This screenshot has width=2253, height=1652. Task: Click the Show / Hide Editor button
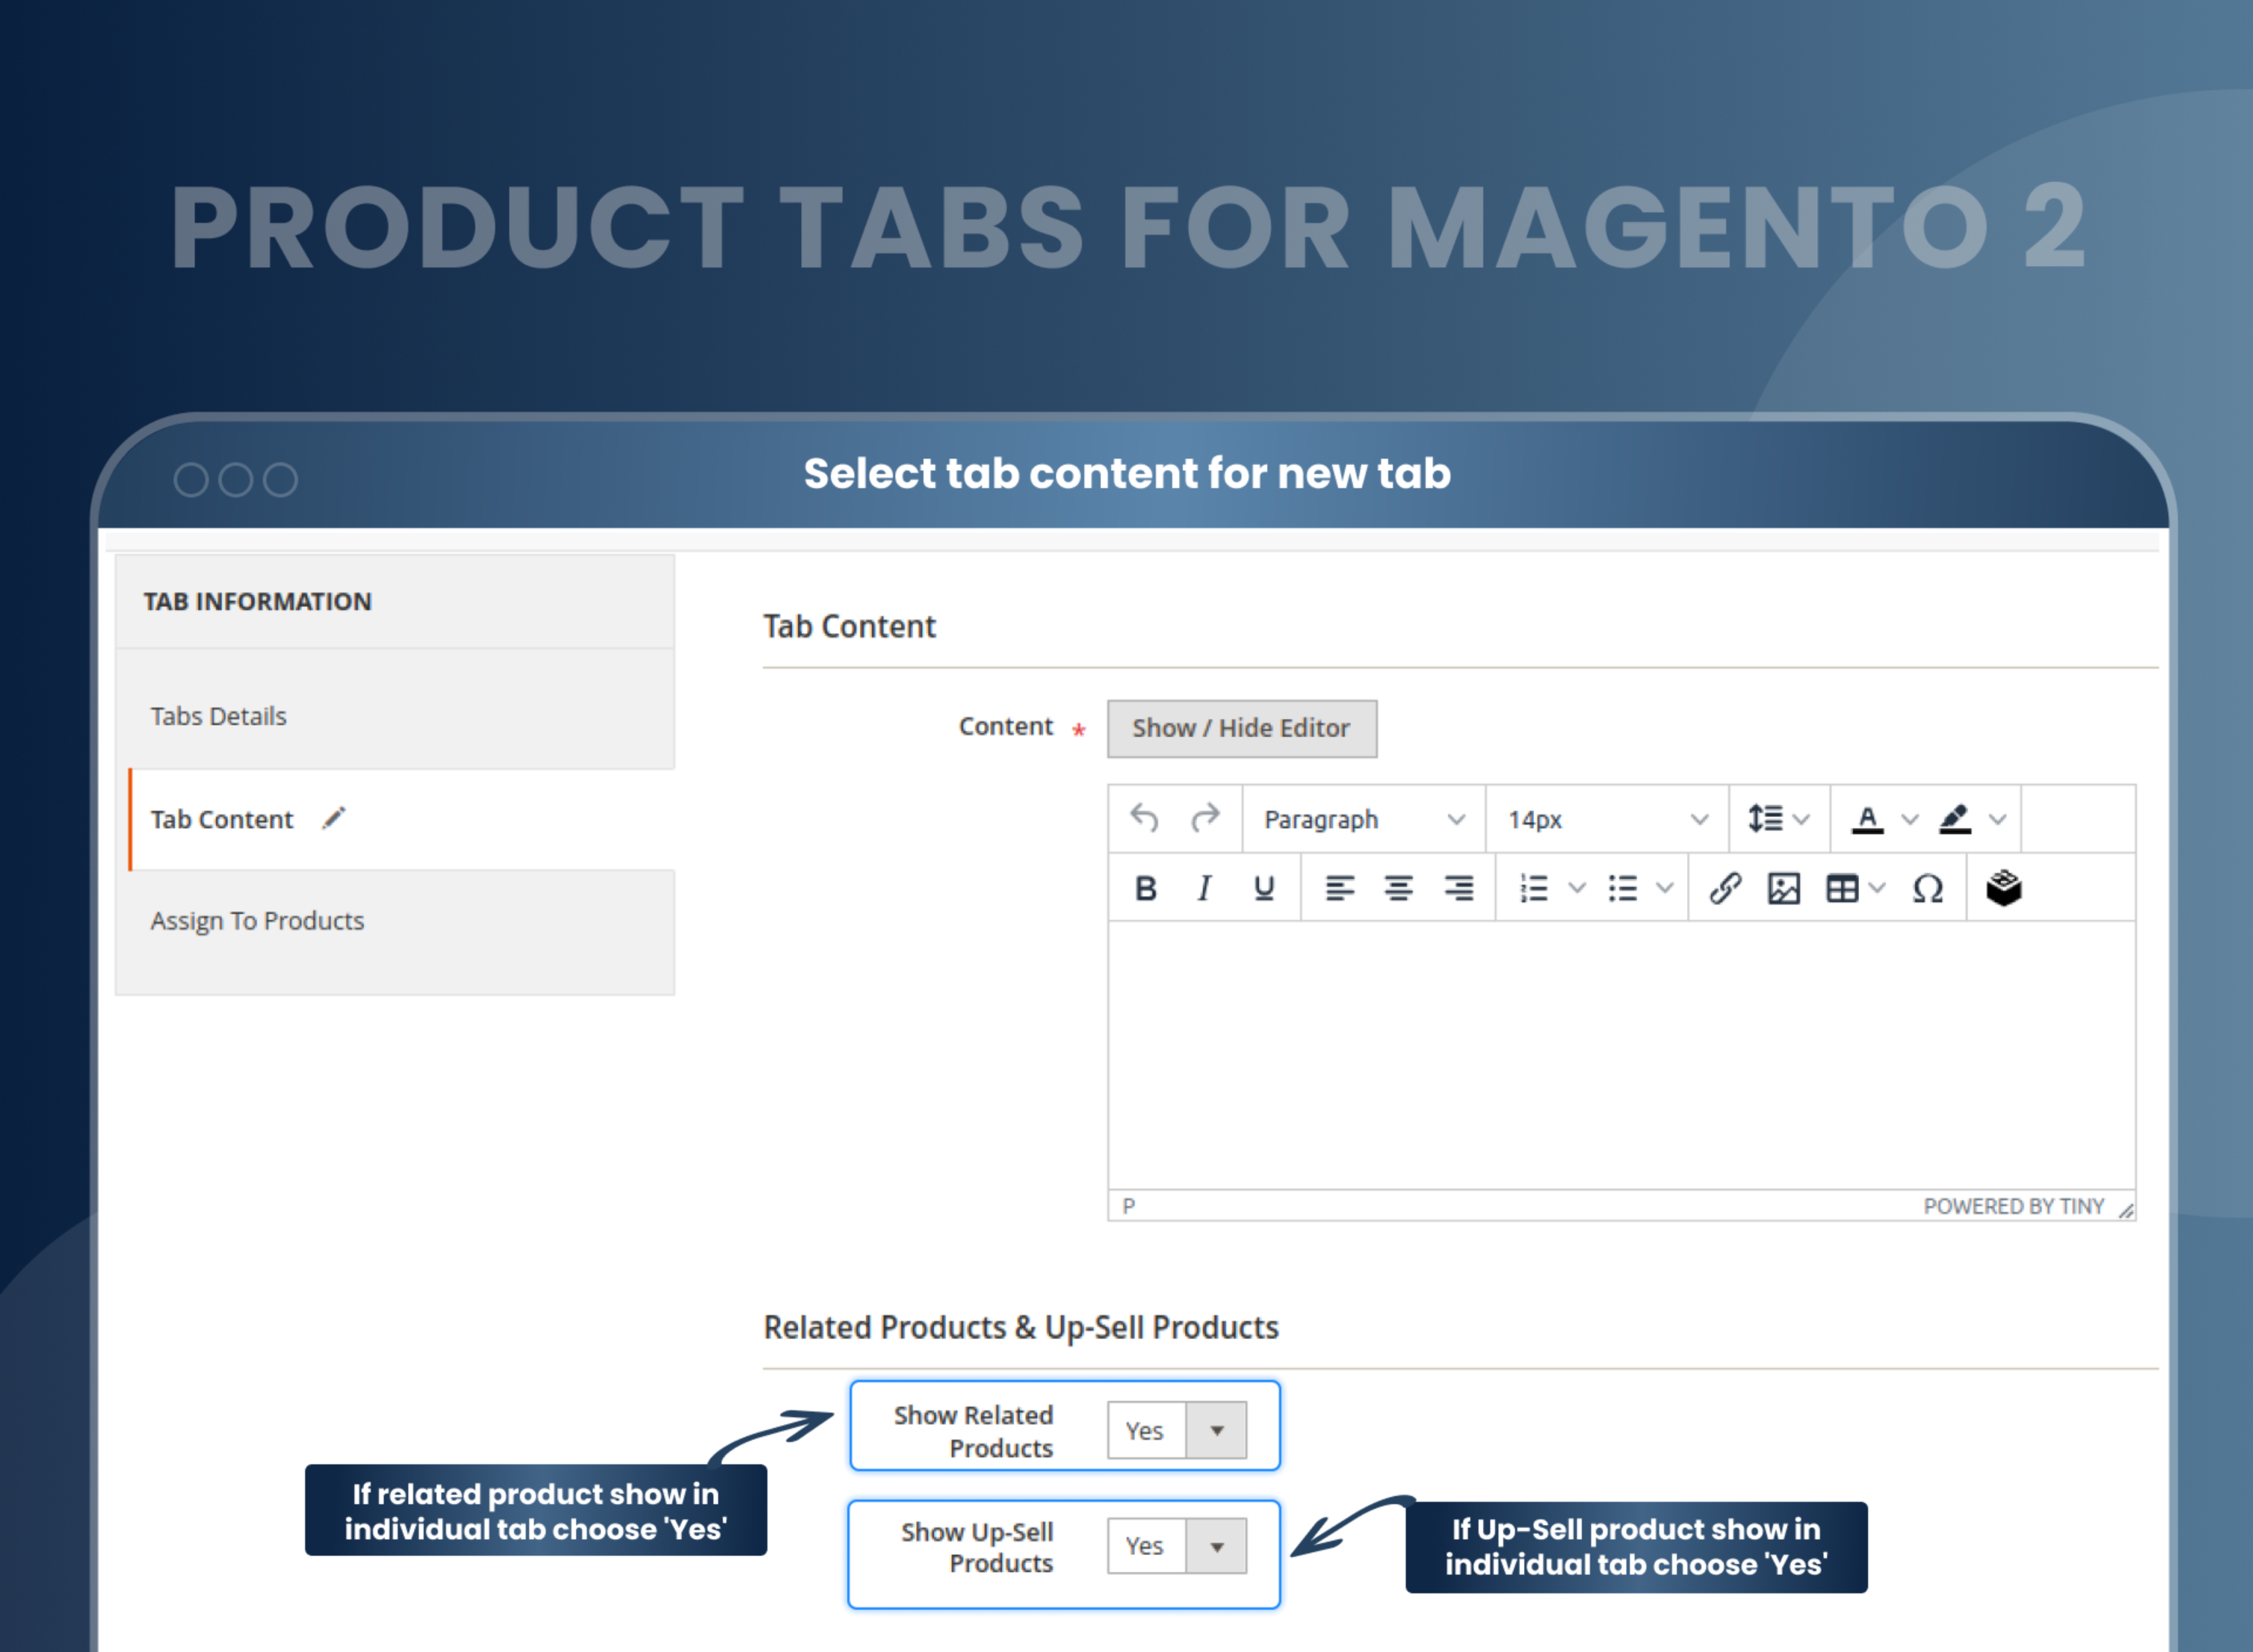[x=1242, y=728]
